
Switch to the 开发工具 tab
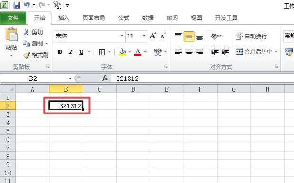click(x=226, y=18)
